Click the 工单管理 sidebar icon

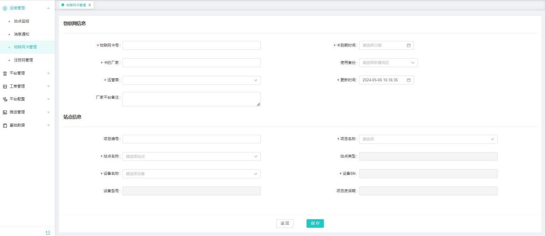point(5,86)
